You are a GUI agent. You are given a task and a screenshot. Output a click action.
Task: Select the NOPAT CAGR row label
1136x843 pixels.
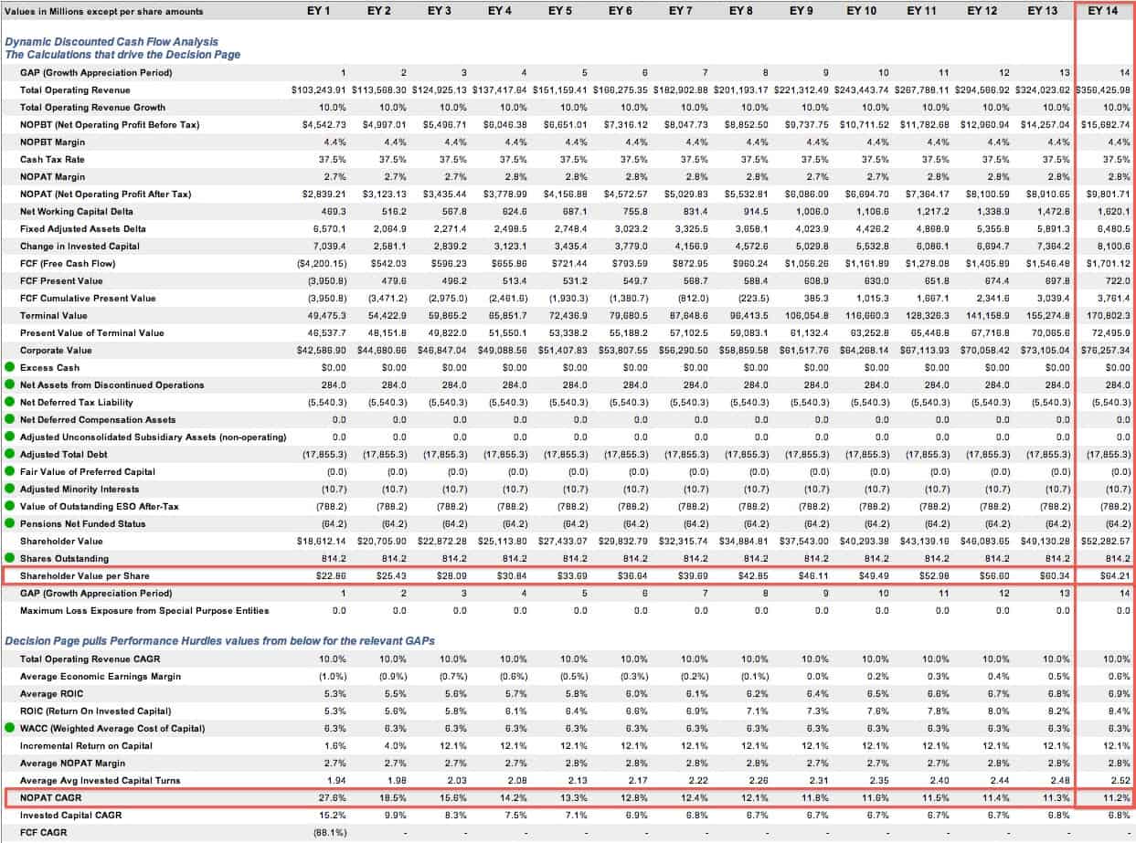[x=49, y=797]
